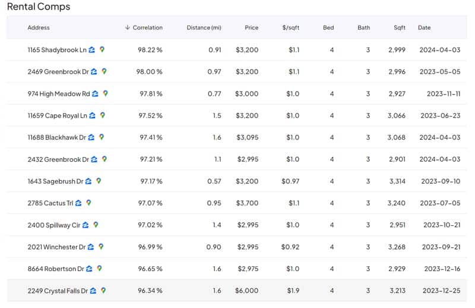Click the 2400 Spillway Cir address
Screen dimensions: 475x308
pyautogui.click(x=53, y=225)
